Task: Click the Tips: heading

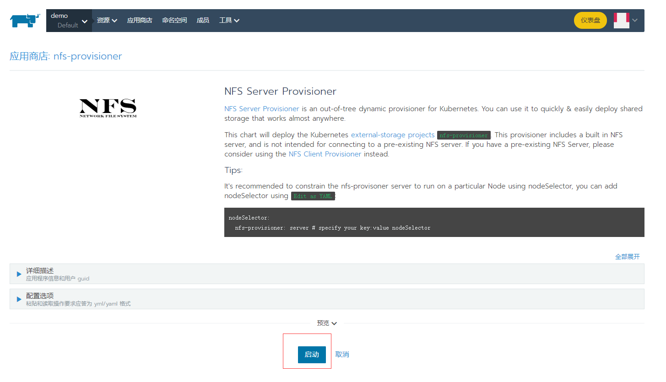Action: (233, 170)
